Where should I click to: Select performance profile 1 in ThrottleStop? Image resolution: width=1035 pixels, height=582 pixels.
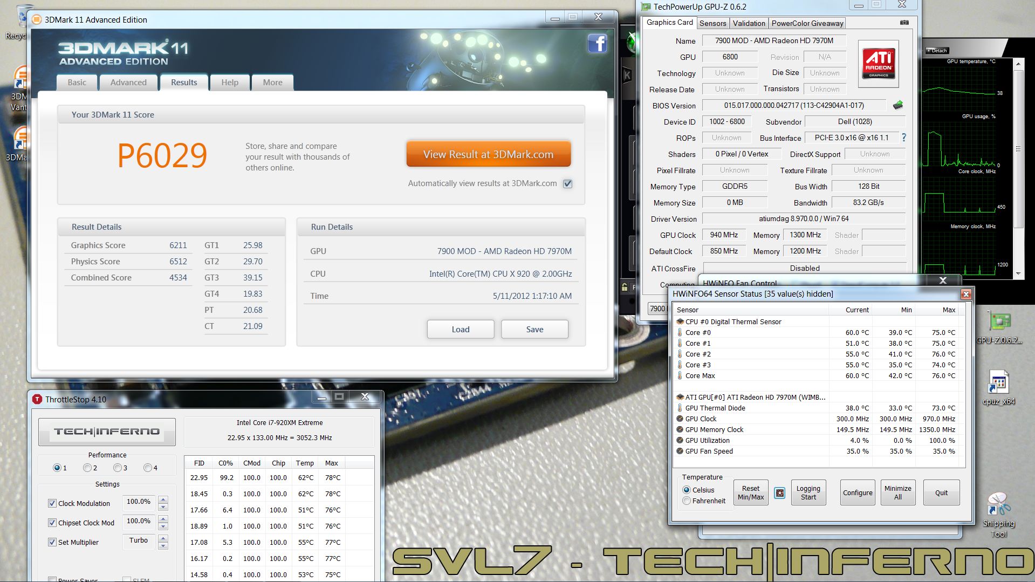pos(57,468)
